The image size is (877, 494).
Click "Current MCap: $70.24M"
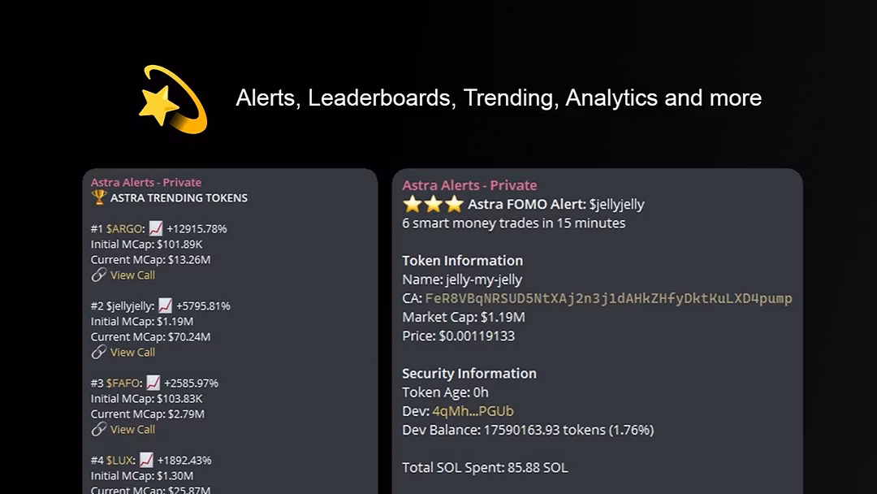(x=150, y=337)
